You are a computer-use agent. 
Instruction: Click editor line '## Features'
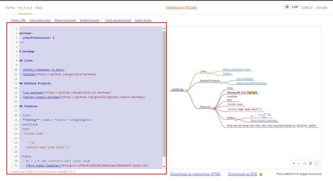pyautogui.click(x=28, y=106)
